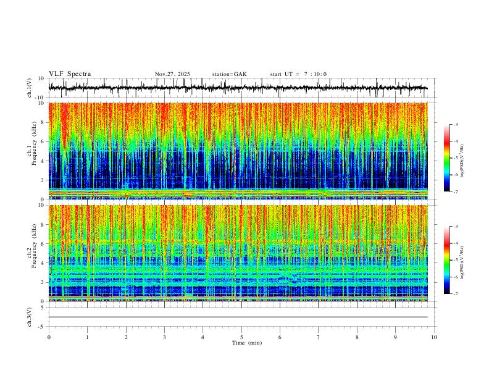Image resolution: width=489 pixels, height=378 pixels.
Task: Click the "Time (min)" axis title
Action: point(247,343)
